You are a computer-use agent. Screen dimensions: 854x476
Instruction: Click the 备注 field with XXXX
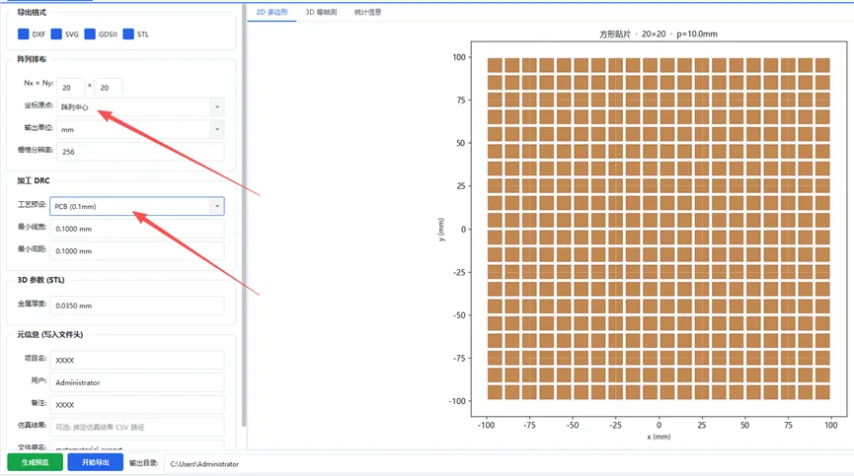tap(136, 404)
